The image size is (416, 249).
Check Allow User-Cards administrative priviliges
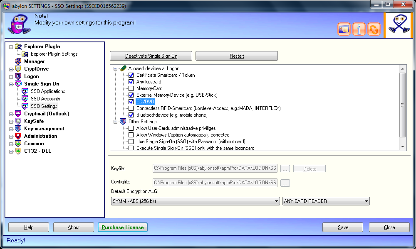(x=131, y=128)
